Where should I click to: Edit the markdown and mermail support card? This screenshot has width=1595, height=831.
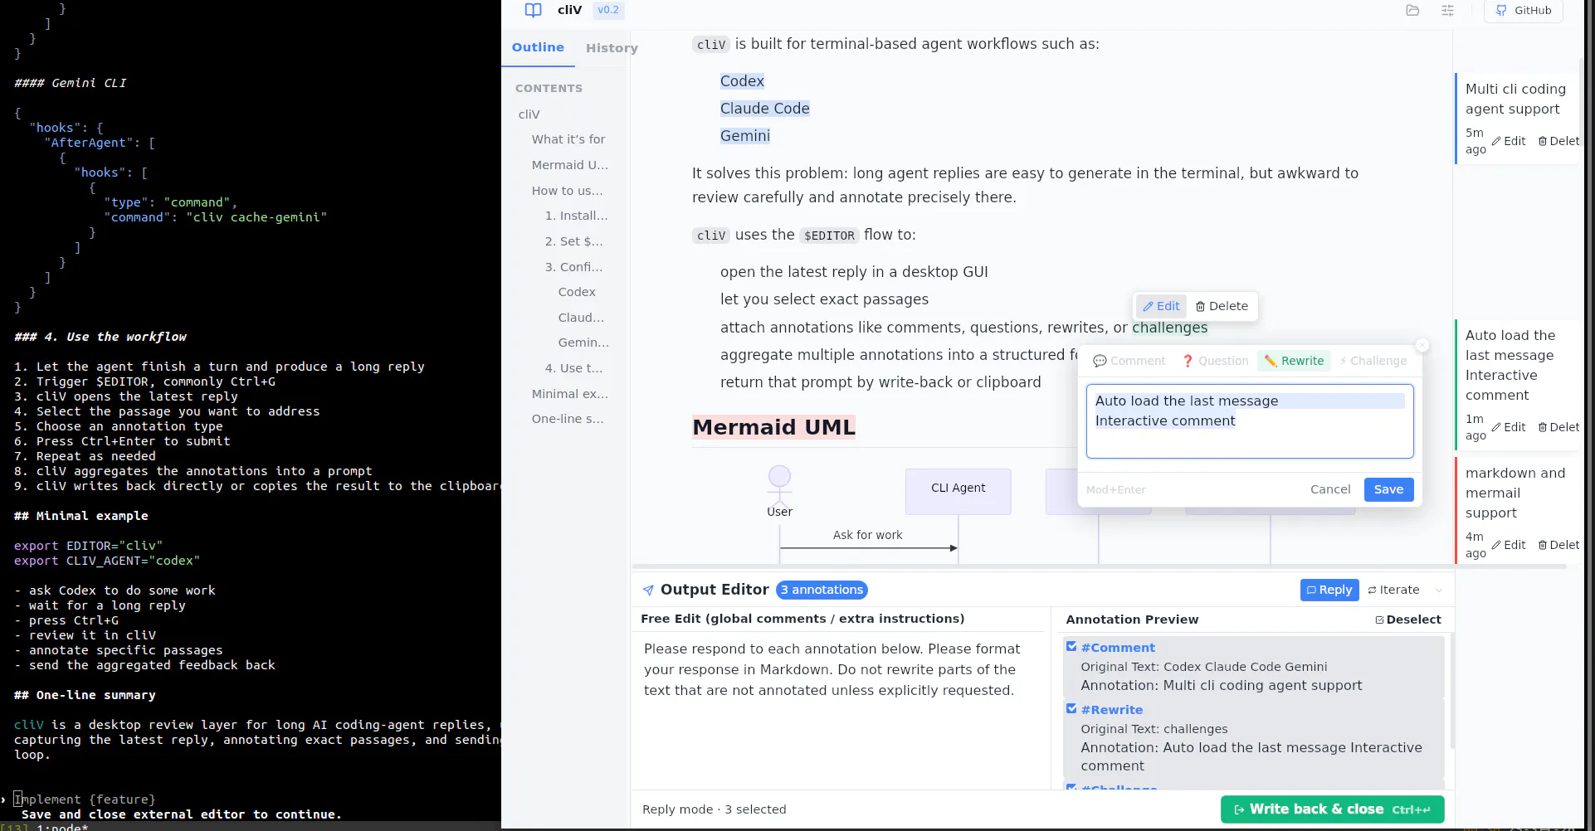click(x=1509, y=545)
